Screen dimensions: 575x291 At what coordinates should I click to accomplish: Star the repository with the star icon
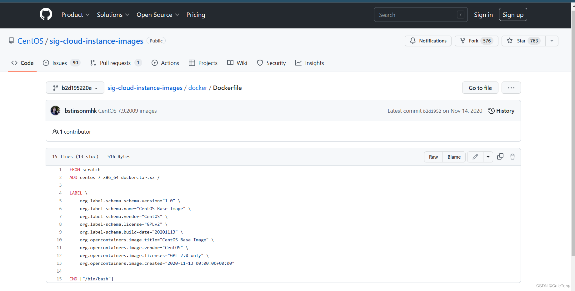point(510,41)
